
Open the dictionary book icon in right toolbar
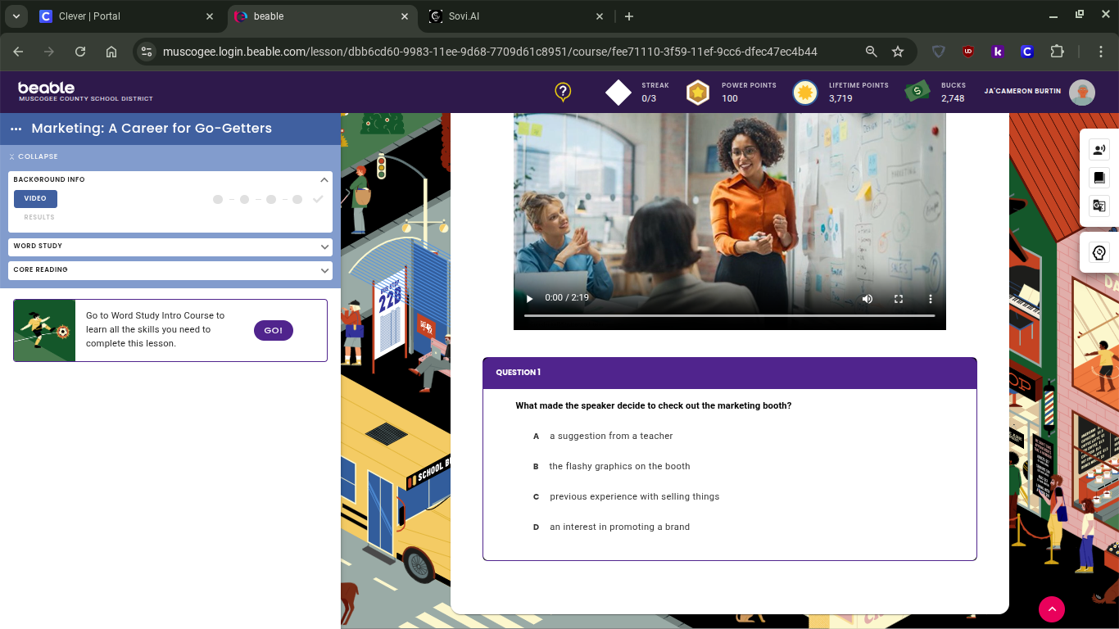coord(1099,178)
